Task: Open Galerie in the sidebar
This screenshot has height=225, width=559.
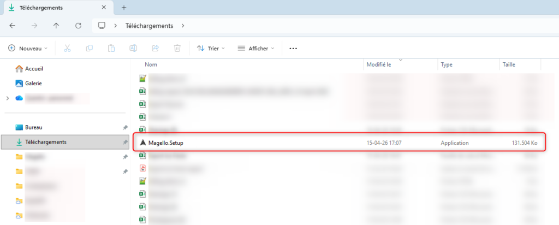Action: coord(33,83)
